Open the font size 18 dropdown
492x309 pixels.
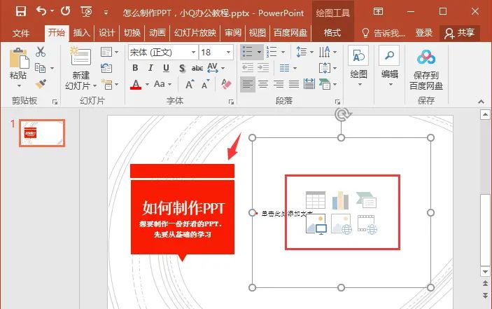coord(228,52)
